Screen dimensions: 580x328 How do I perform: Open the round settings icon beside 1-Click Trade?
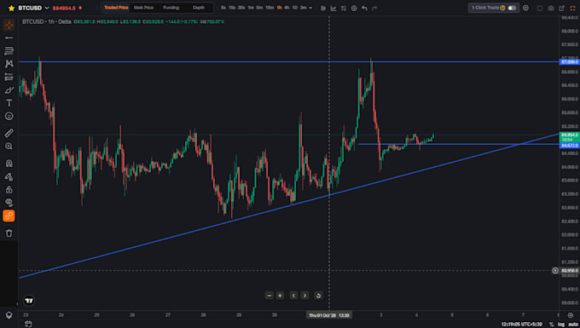coord(525,8)
